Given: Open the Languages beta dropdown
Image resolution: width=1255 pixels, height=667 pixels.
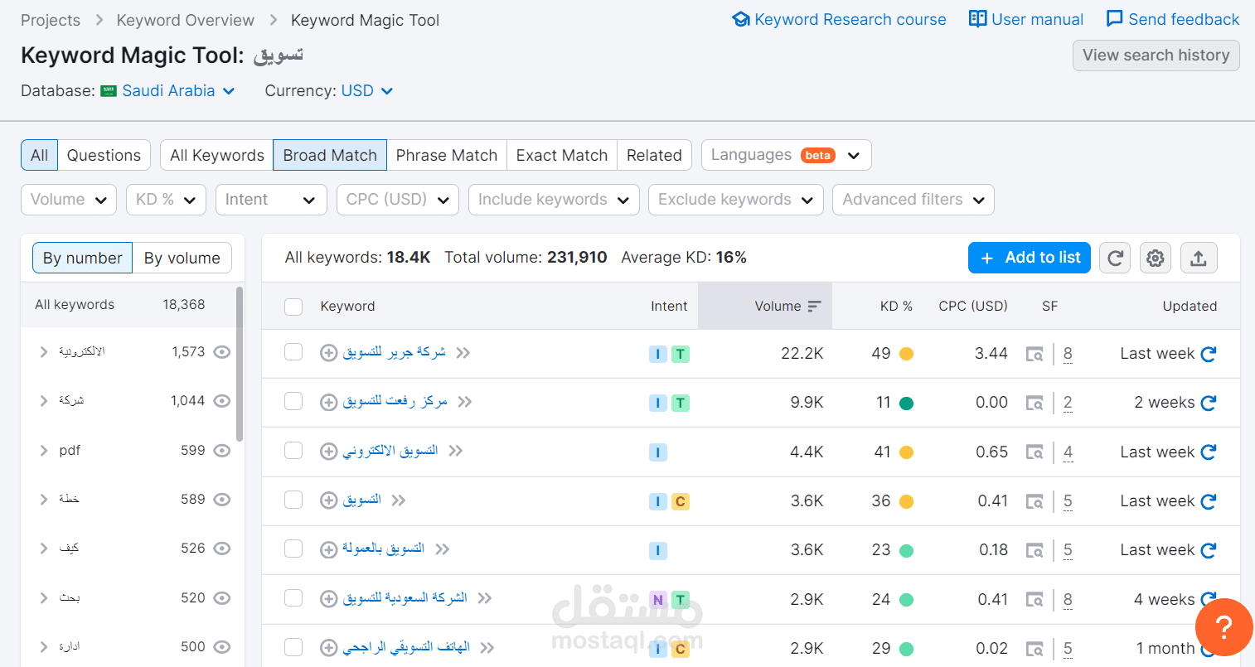Looking at the screenshot, I should tap(786, 155).
